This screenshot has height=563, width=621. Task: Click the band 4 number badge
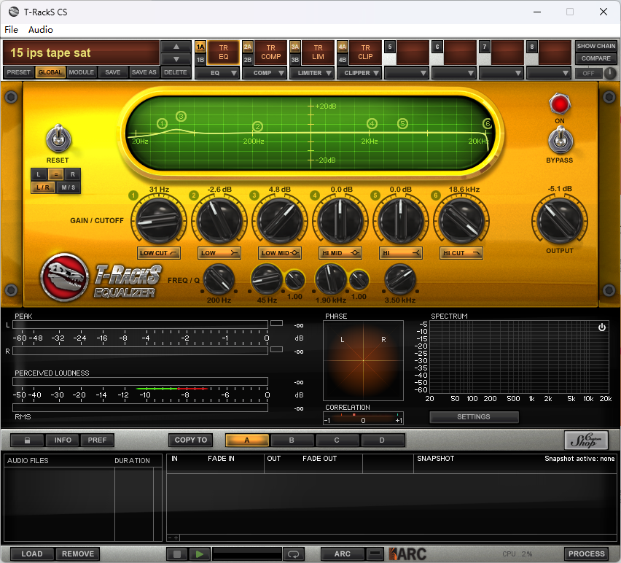pos(315,195)
